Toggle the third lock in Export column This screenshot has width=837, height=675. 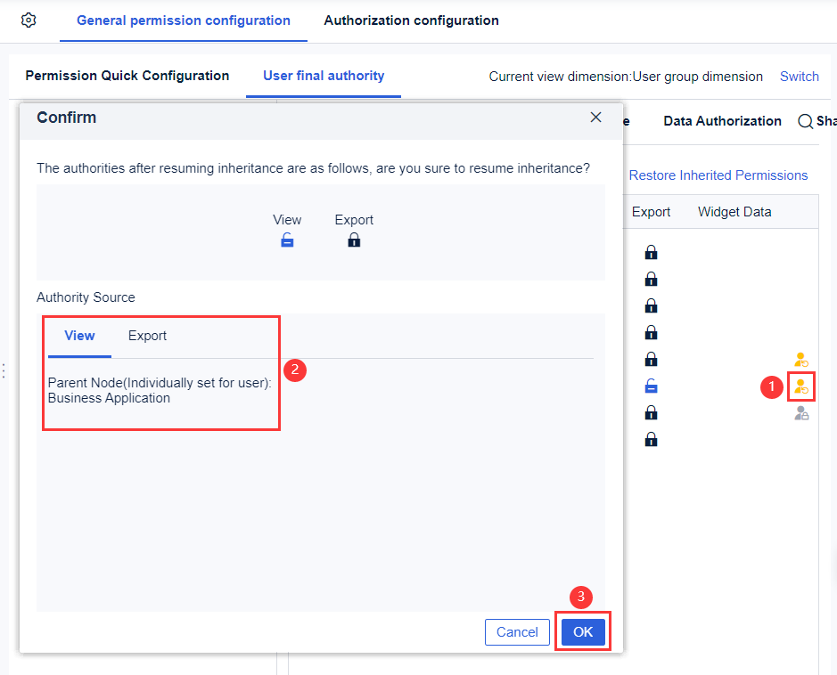pos(651,305)
